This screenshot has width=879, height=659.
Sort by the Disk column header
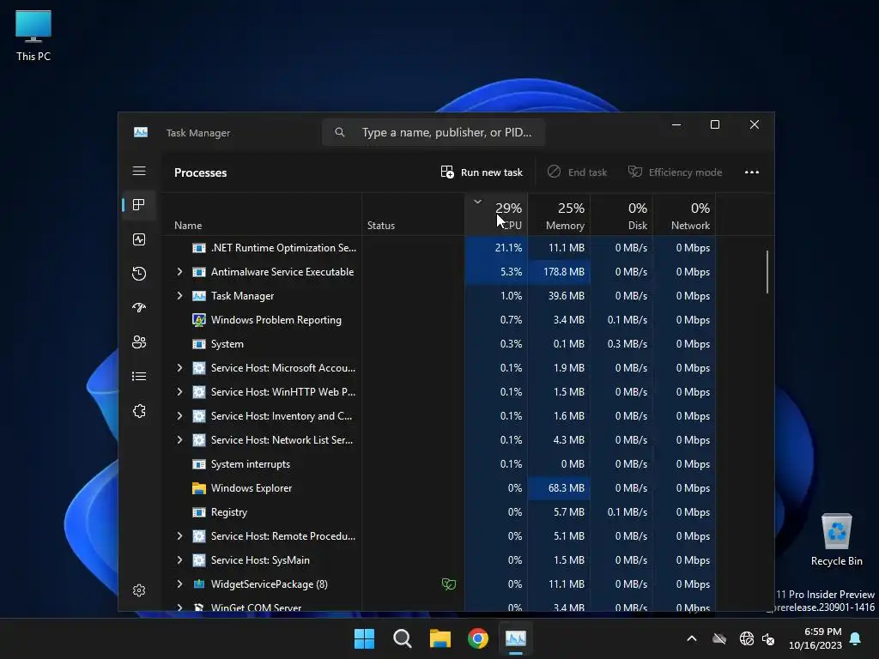click(621, 215)
